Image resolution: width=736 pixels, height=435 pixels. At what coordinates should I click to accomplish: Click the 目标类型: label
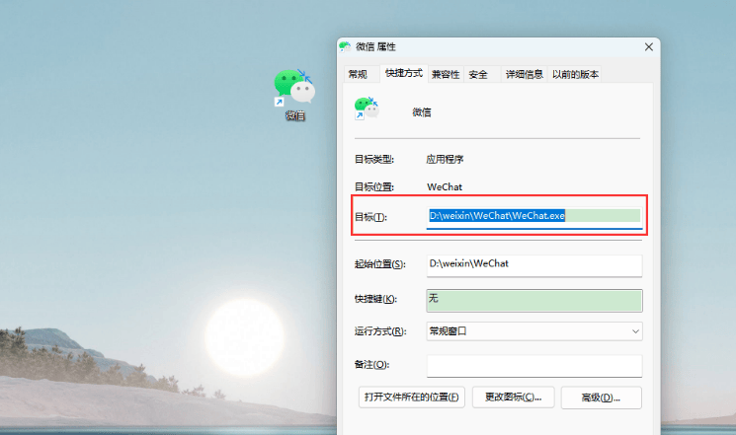click(374, 160)
